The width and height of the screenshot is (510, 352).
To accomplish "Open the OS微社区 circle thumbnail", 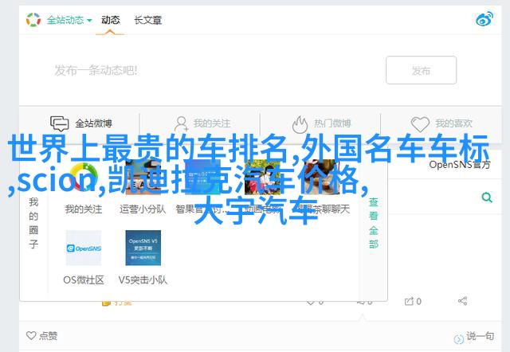I will pyautogui.click(x=84, y=248).
